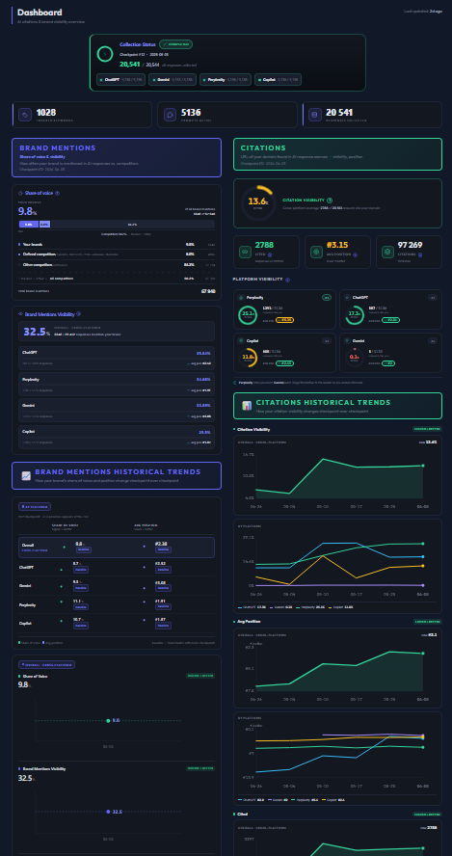Select the Overall row in trends table
Viewport: 452px width, 856px height.
click(117, 547)
